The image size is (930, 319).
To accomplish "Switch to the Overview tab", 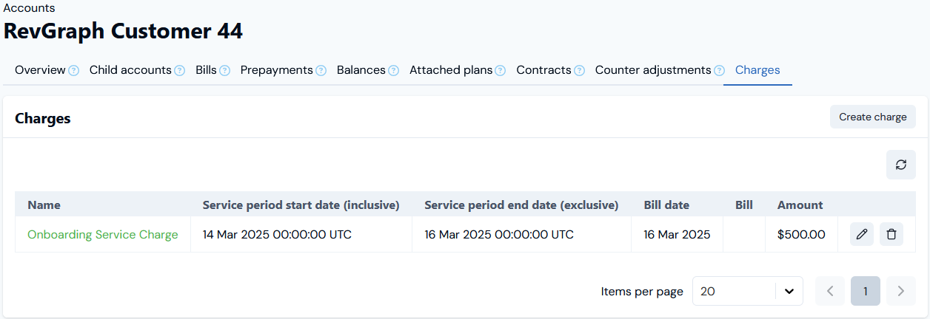I will point(40,70).
